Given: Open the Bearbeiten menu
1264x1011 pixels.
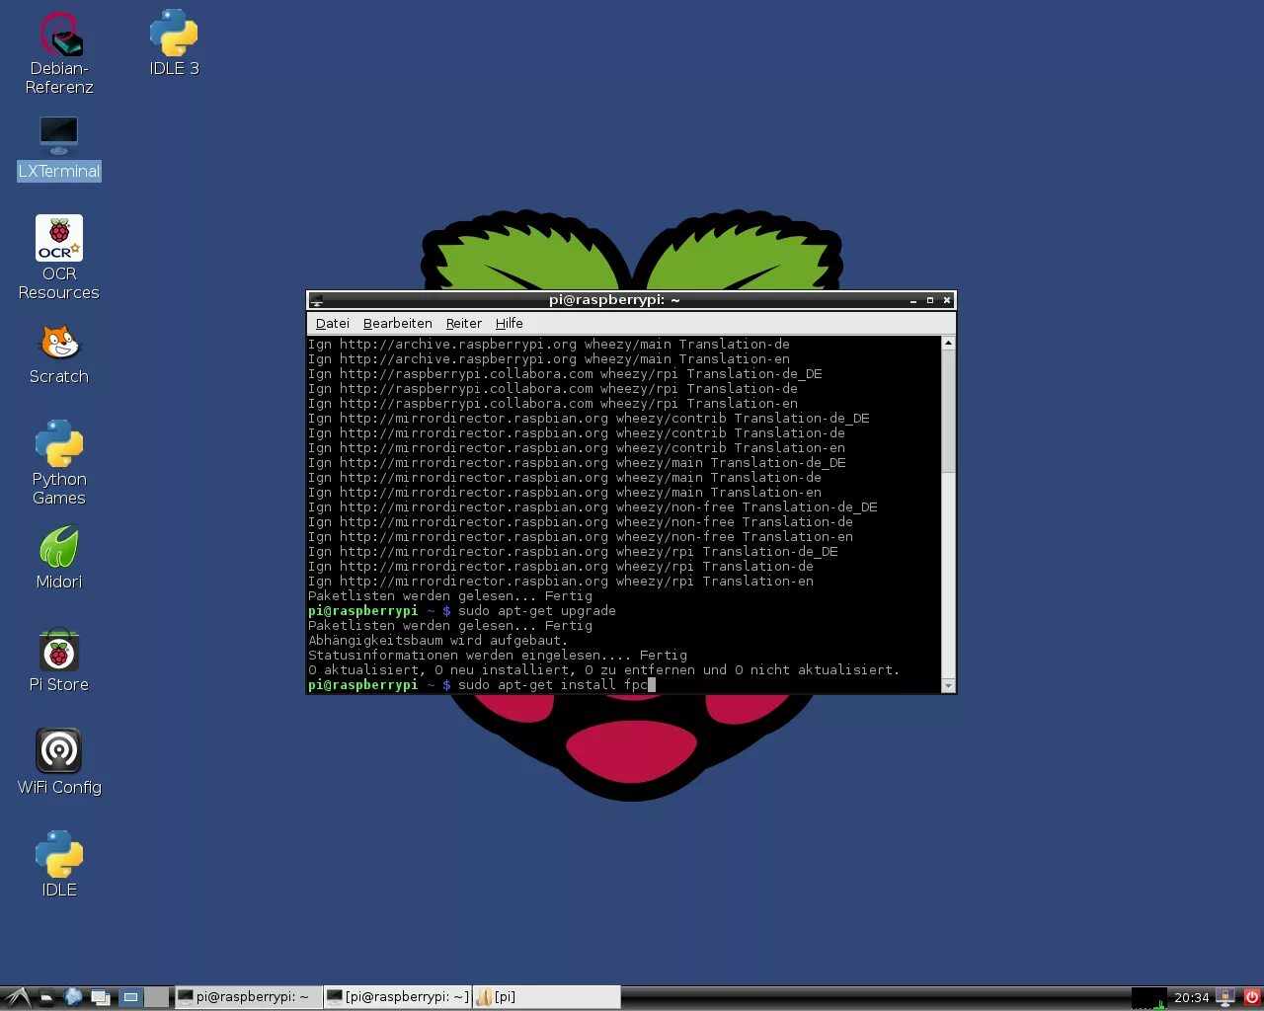Looking at the screenshot, I should [x=397, y=323].
